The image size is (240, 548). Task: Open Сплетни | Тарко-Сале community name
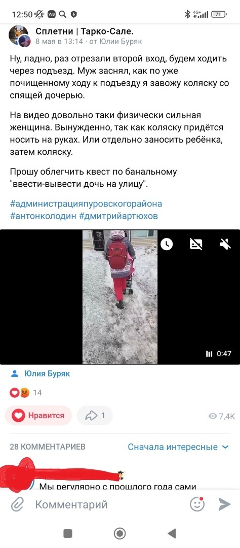85,31
